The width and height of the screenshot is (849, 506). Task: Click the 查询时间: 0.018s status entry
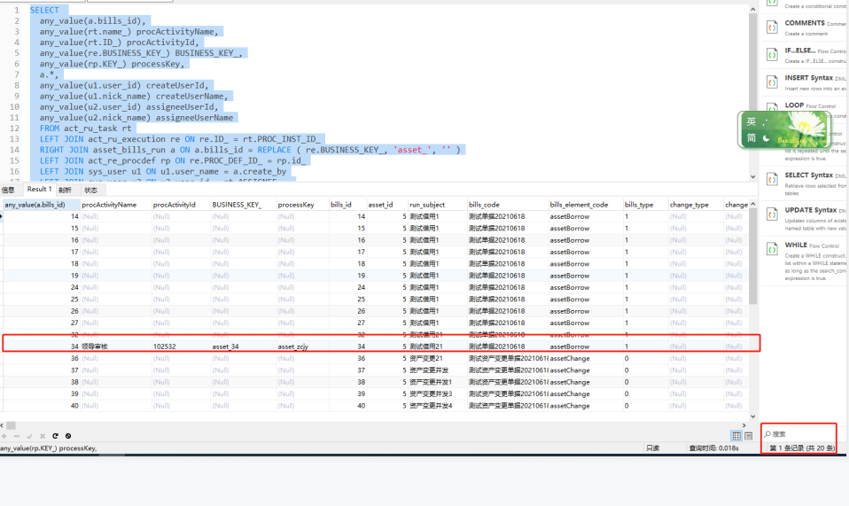tap(713, 448)
